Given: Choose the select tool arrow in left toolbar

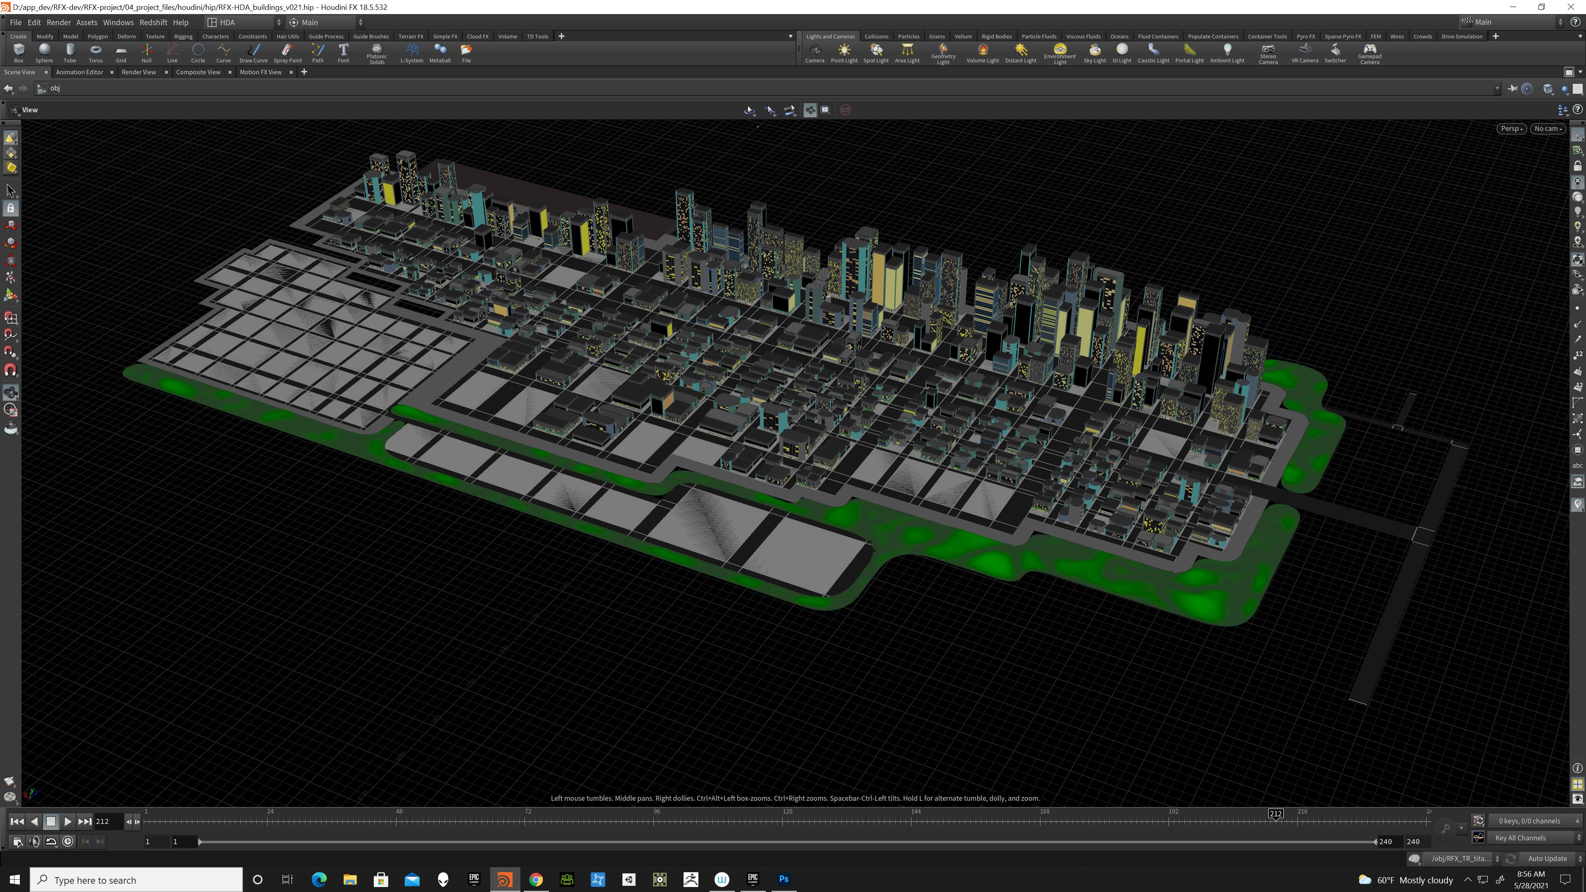Looking at the screenshot, I should [x=10, y=191].
